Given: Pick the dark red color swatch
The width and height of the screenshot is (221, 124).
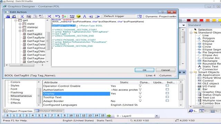Looking at the screenshot, I should (x=189, y=20).
